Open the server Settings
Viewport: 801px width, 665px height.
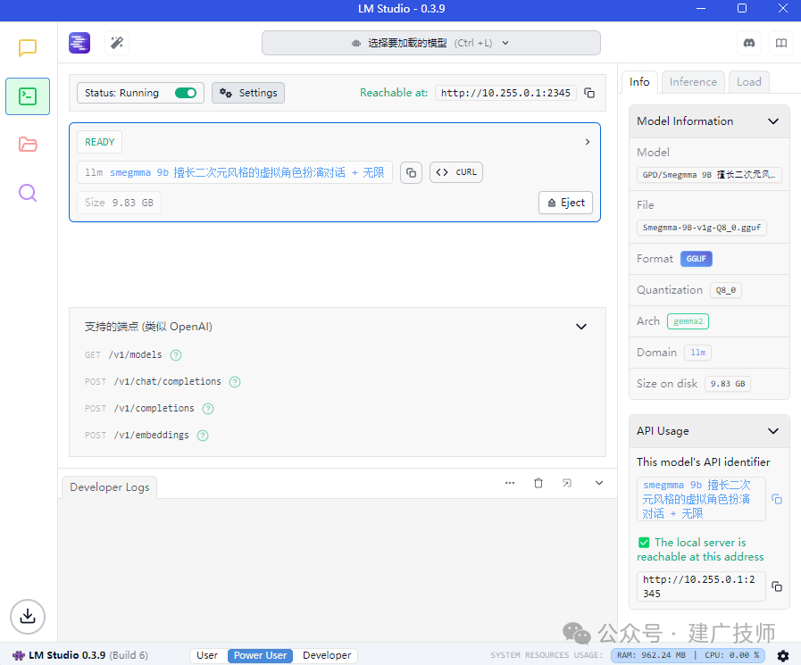(248, 93)
